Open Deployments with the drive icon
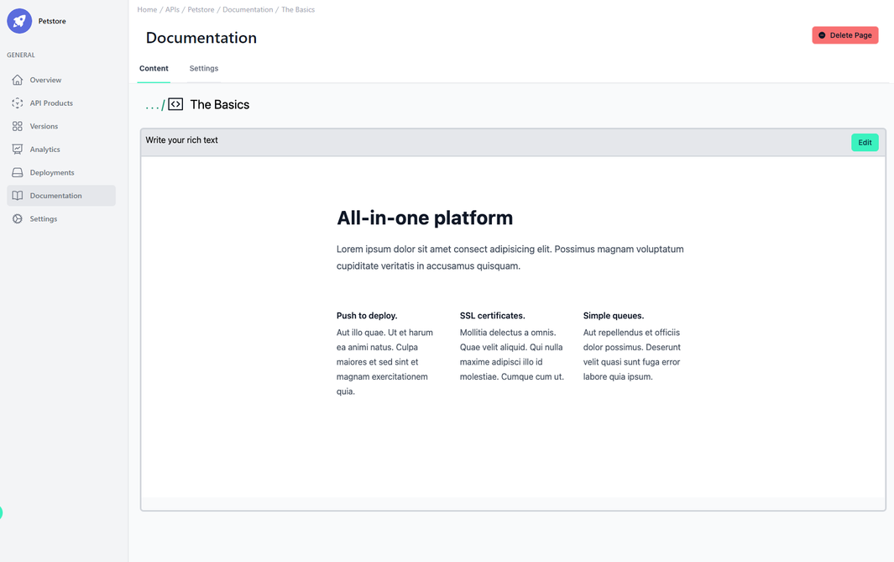Image resolution: width=894 pixels, height=562 pixels. [x=18, y=171]
